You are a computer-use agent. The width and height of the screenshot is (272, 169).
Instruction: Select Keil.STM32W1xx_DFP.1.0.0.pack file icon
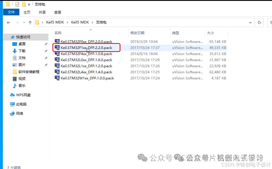point(57,78)
